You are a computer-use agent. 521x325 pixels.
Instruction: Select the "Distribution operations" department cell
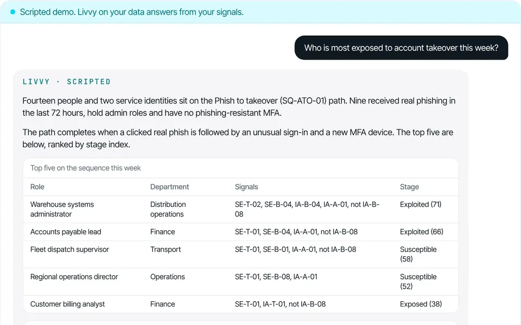[x=168, y=209]
